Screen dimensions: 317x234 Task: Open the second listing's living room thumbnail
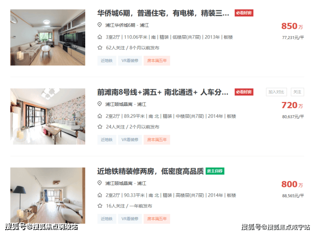(x=48, y=116)
